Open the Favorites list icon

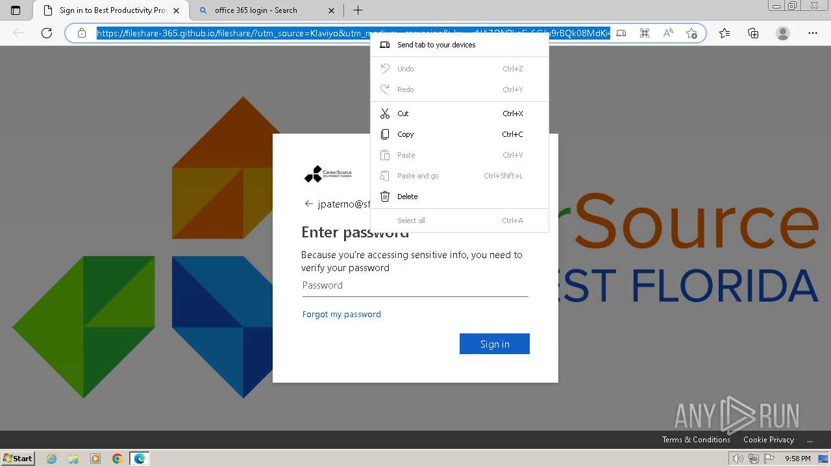pyautogui.click(x=725, y=33)
